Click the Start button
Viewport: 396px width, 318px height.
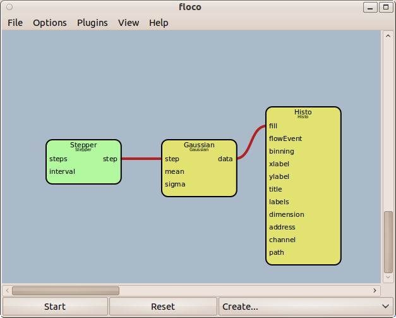point(55,307)
